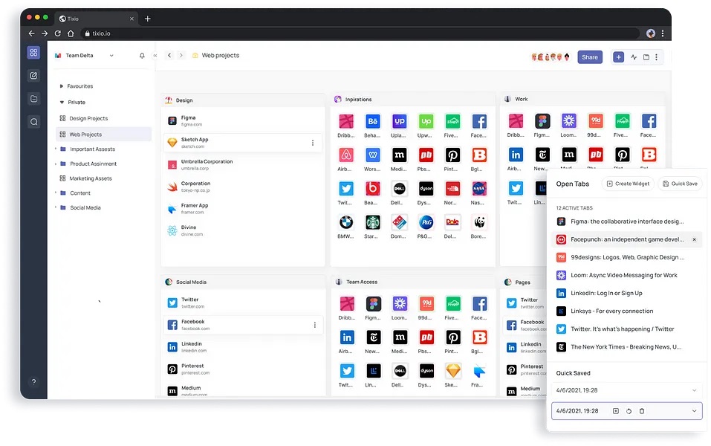The image size is (711, 446).
Task: Open Linkedin link in Social Media widget
Action: click(243, 347)
